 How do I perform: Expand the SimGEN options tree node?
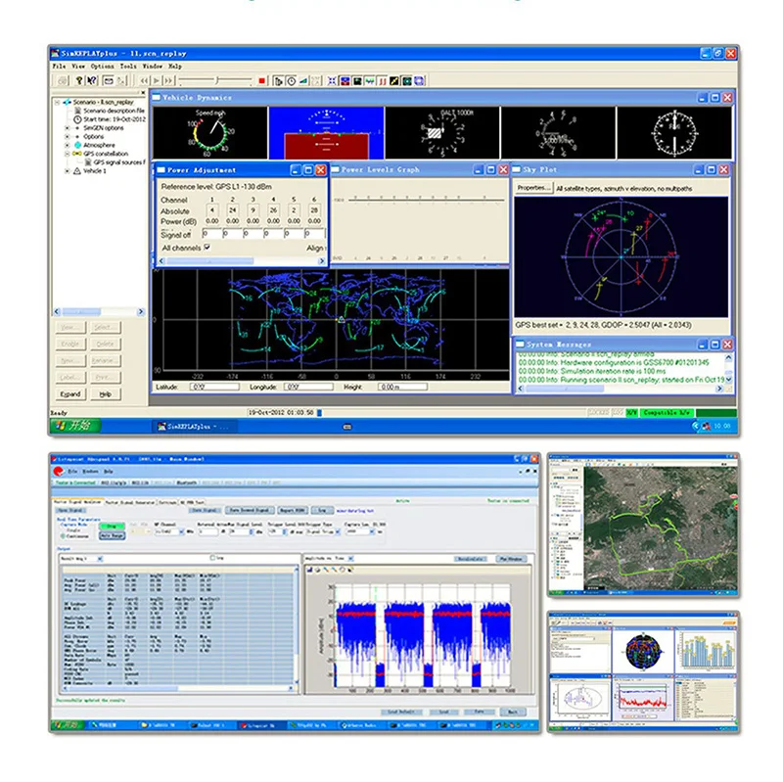click(68, 127)
